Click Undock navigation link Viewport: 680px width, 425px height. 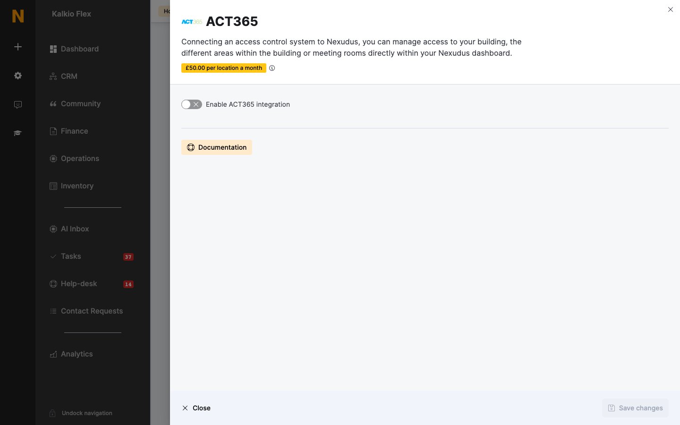pyautogui.click(x=87, y=413)
